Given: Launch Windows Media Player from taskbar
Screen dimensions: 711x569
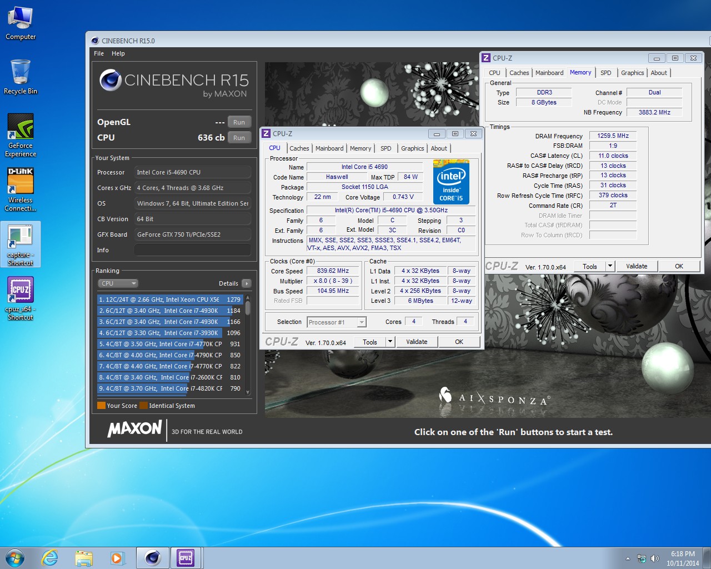Looking at the screenshot, I should (118, 558).
